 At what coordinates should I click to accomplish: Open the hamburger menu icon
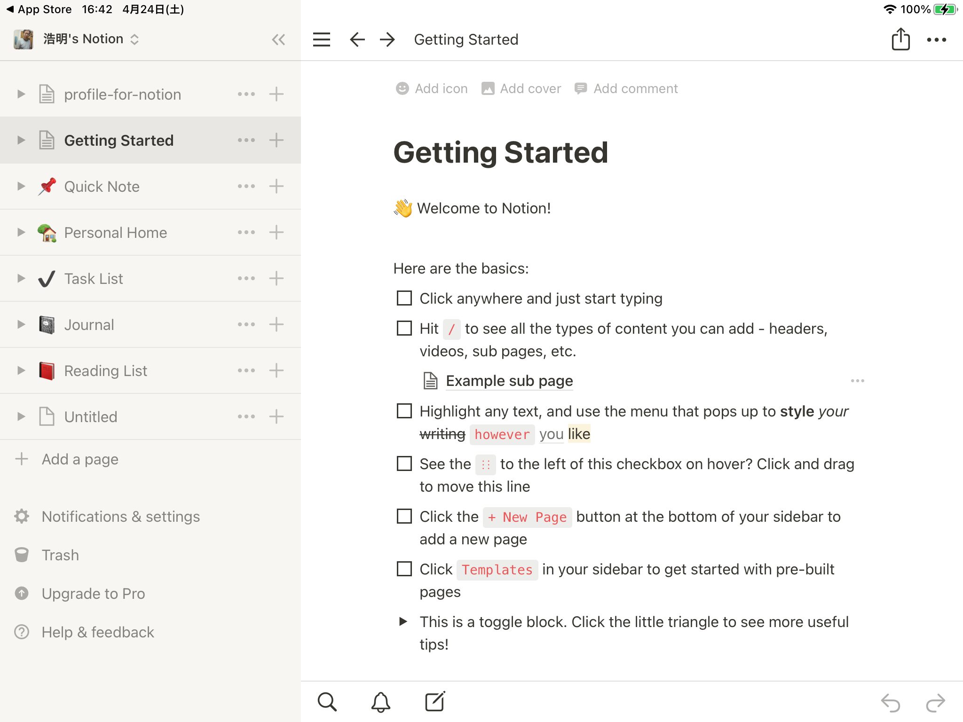[x=322, y=39]
